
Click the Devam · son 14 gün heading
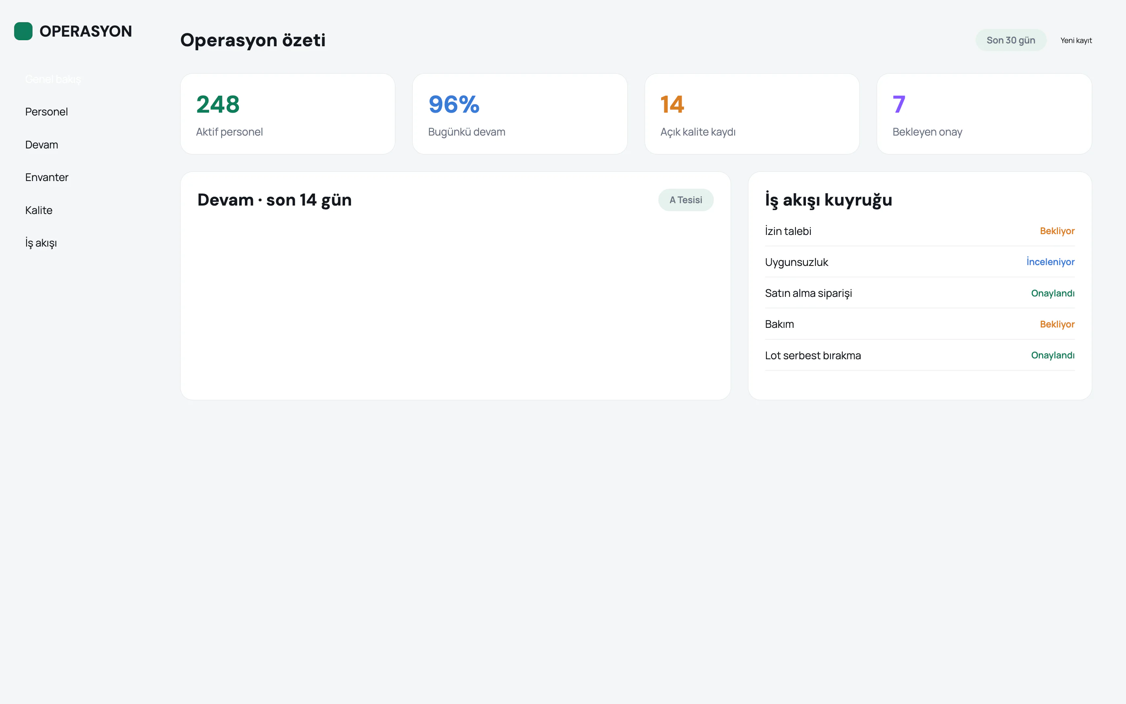pyautogui.click(x=275, y=200)
